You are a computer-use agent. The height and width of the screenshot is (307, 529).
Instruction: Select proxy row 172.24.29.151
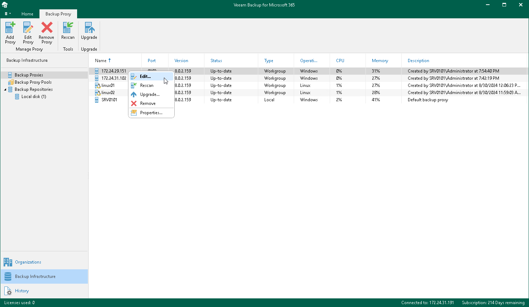pyautogui.click(x=308, y=71)
